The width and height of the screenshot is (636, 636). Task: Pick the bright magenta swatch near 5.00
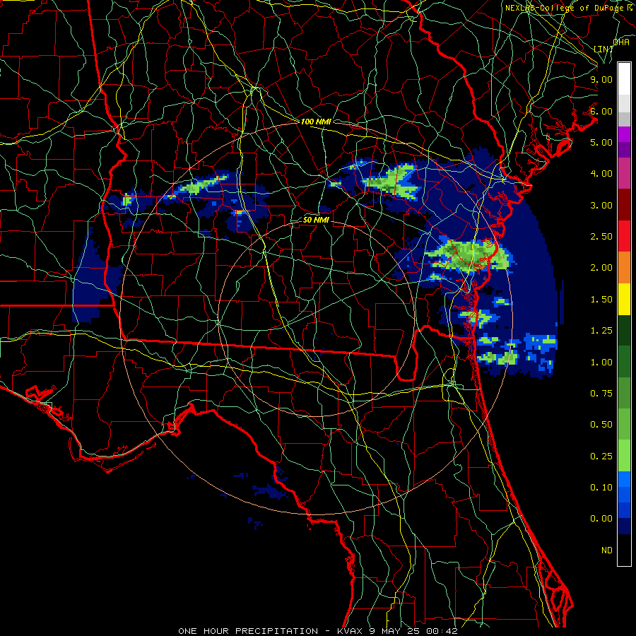624,134
